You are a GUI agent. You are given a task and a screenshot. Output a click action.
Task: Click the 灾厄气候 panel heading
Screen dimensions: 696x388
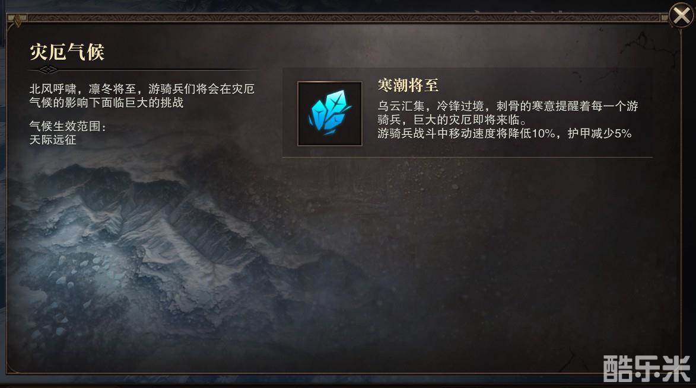[x=67, y=52]
